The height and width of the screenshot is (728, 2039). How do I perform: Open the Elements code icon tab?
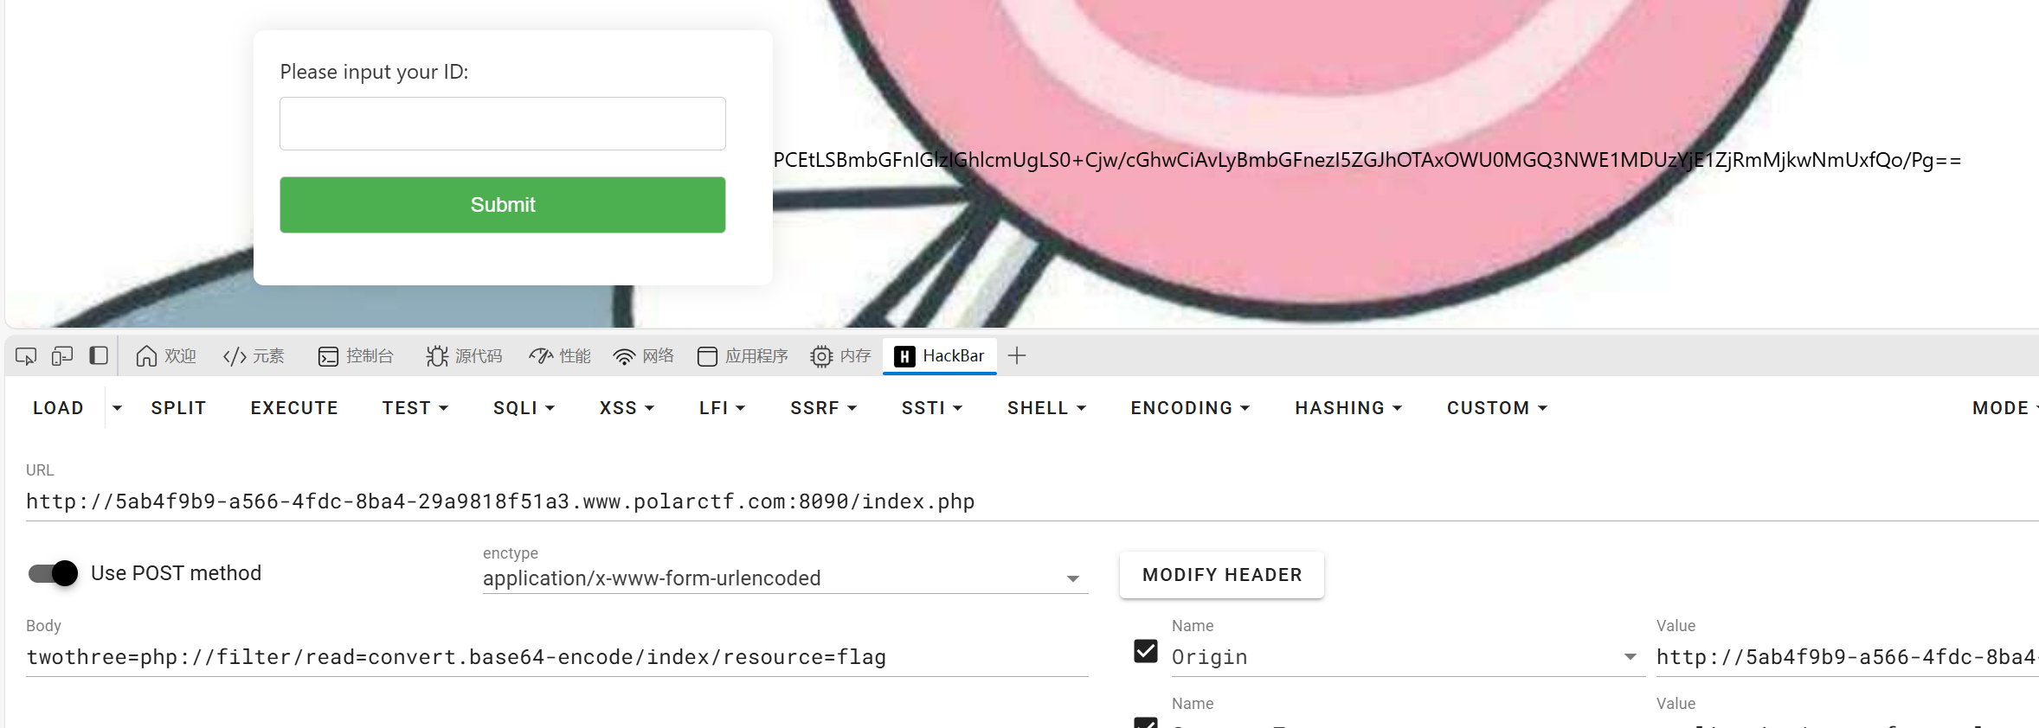(235, 356)
